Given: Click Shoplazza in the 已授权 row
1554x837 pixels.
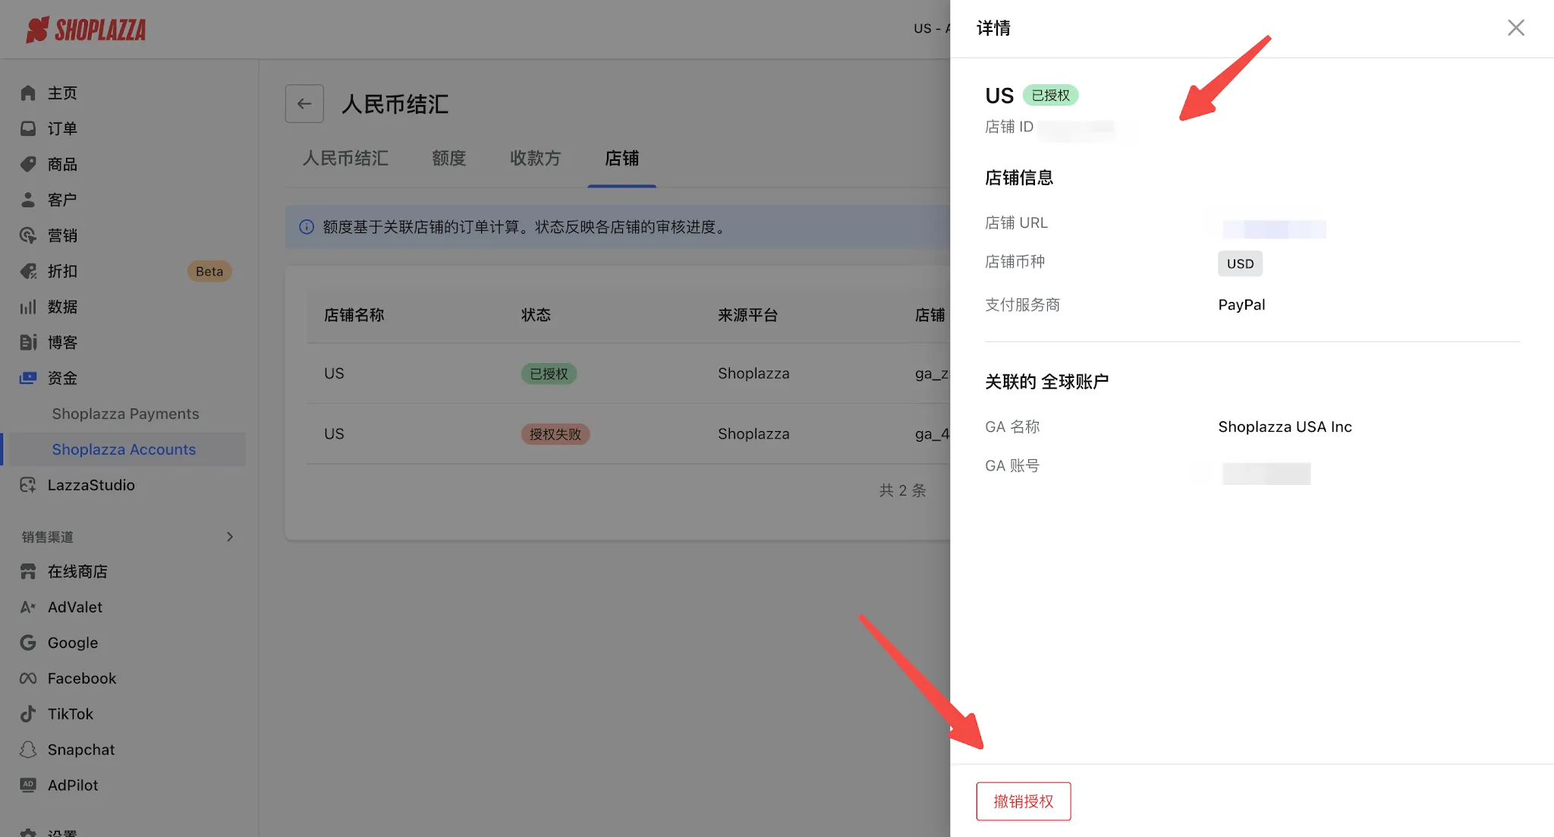Looking at the screenshot, I should 753,373.
